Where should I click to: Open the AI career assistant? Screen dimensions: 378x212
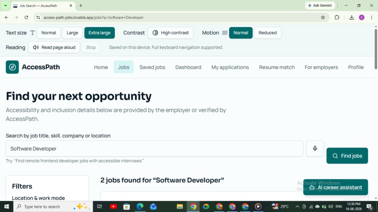point(336,187)
